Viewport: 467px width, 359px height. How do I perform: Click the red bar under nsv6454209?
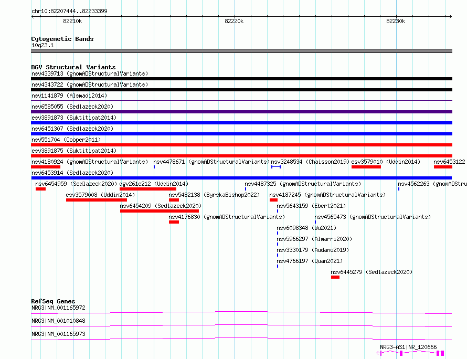click(160, 211)
